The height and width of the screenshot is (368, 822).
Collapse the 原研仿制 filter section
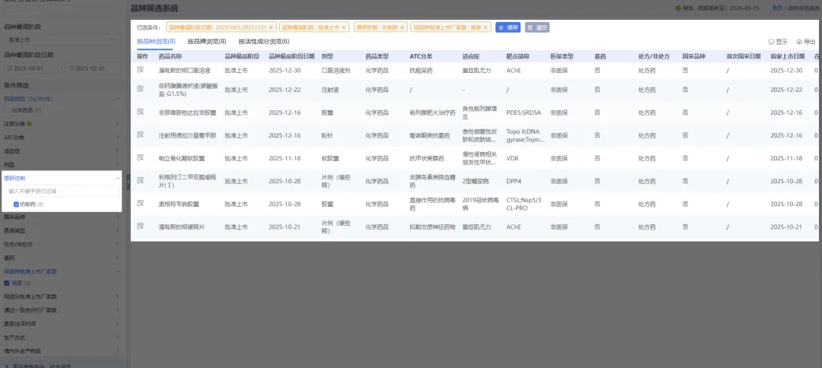(117, 178)
